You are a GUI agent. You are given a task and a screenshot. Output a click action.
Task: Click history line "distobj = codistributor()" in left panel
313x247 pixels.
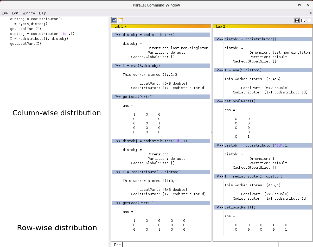(36, 19)
